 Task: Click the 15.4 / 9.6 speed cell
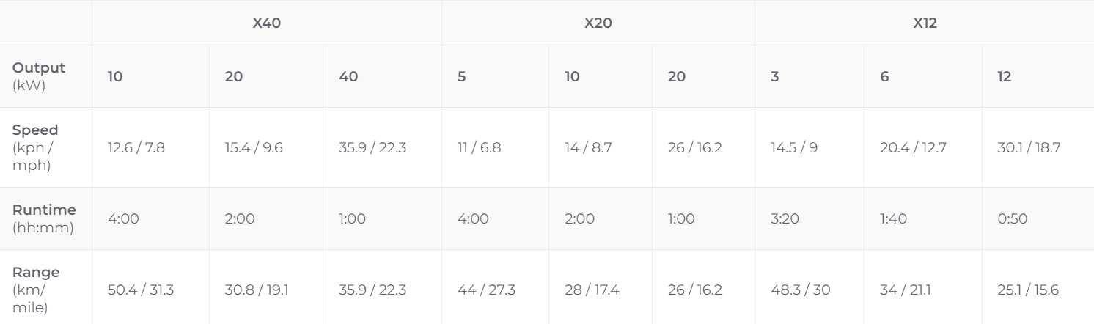pyautogui.click(x=254, y=148)
